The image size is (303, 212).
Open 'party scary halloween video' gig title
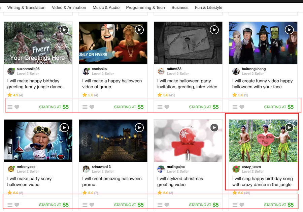(29, 182)
